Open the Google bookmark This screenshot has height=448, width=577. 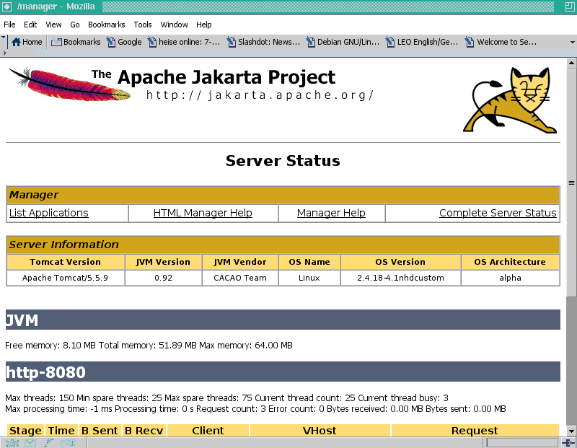(124, 42)
